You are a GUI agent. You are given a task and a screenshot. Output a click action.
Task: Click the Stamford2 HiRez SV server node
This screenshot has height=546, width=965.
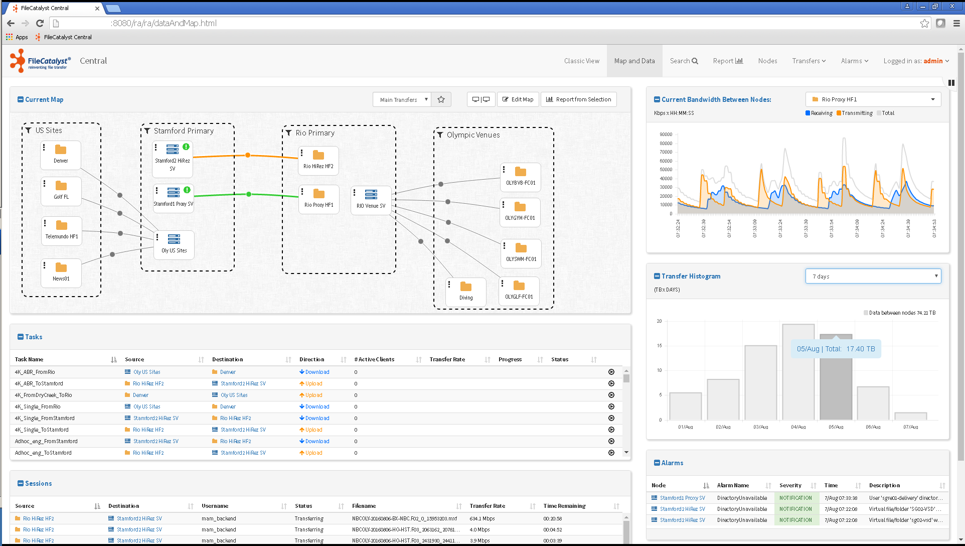[173, 159]
